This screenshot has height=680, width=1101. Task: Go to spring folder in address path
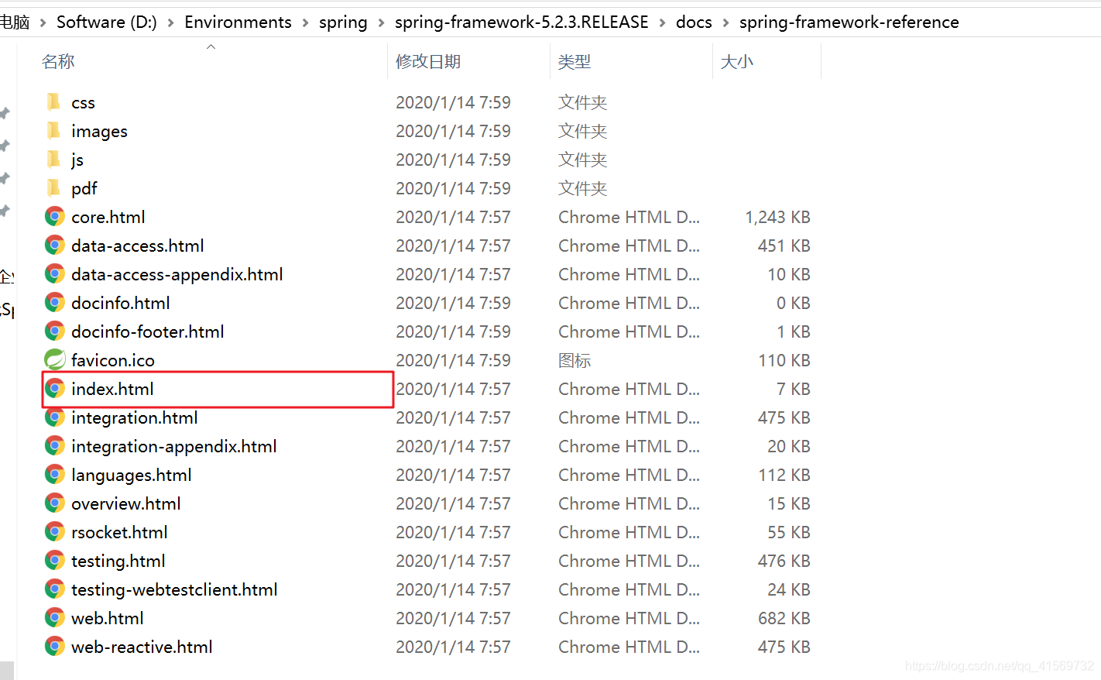click(343, 22)
